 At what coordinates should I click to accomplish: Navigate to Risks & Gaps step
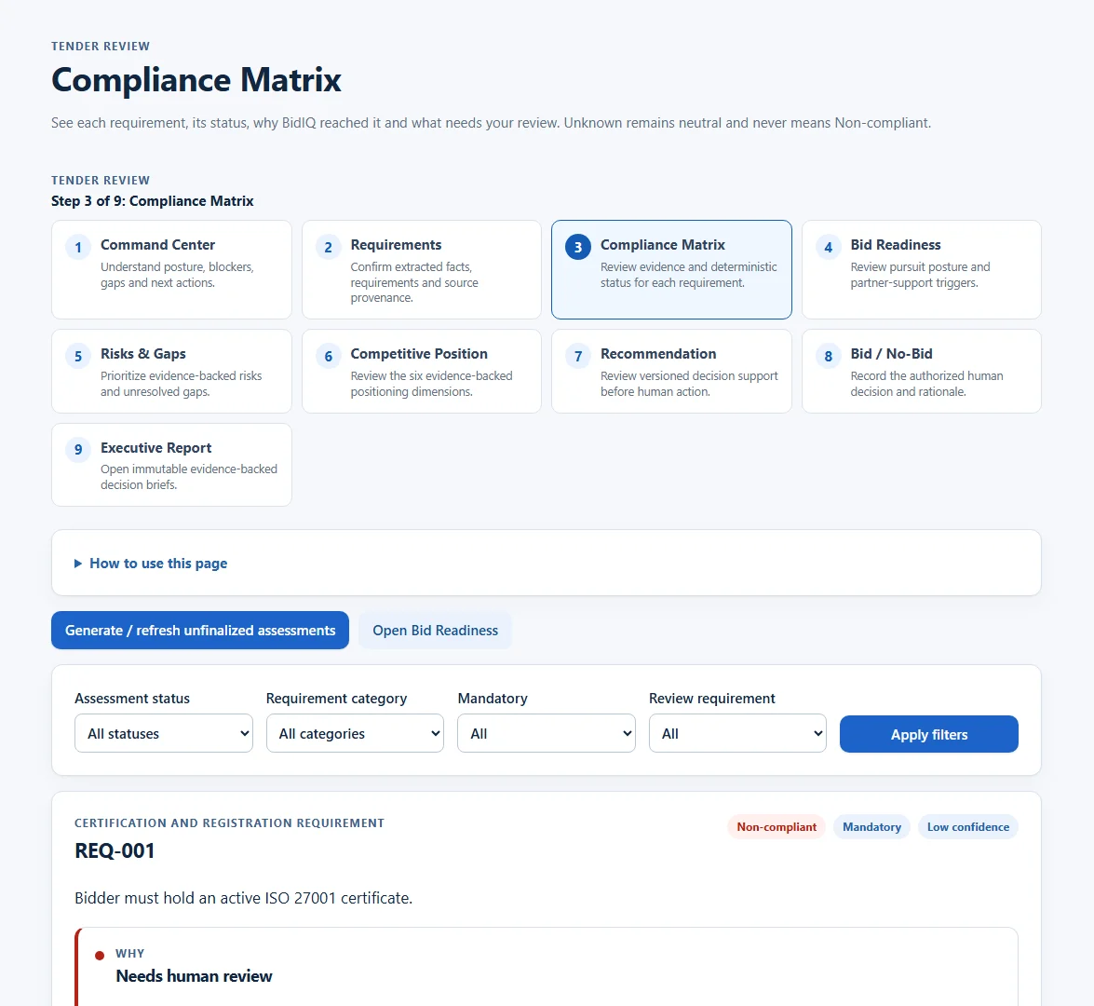point(171,372)
